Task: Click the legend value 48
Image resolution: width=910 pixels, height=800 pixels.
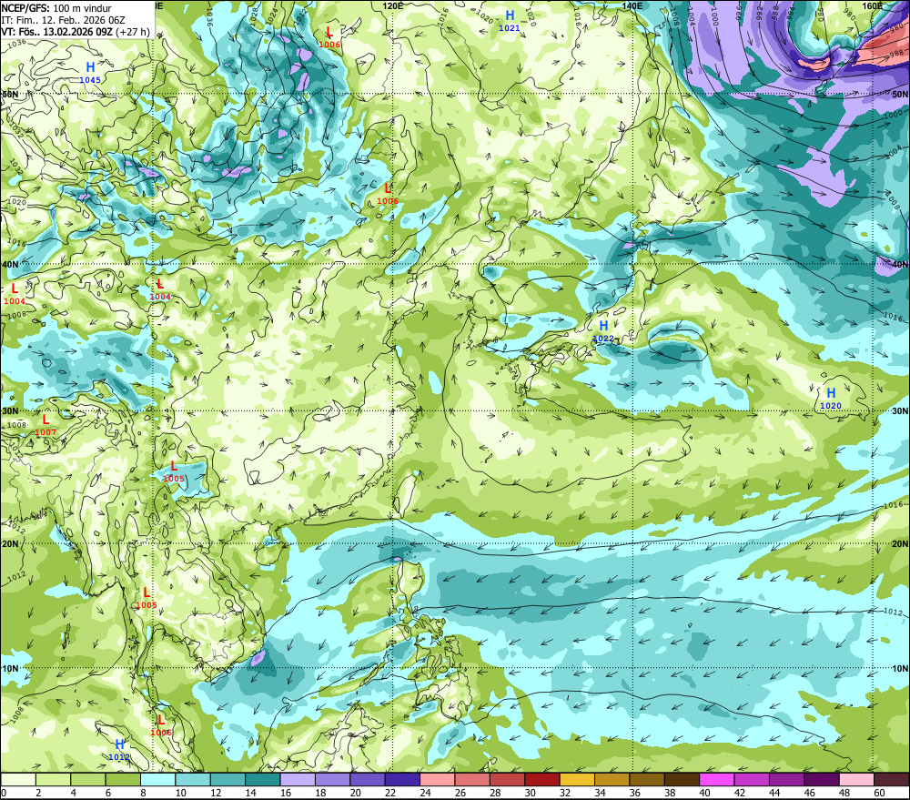Action: pyautogui.click(x=845, y=793)
